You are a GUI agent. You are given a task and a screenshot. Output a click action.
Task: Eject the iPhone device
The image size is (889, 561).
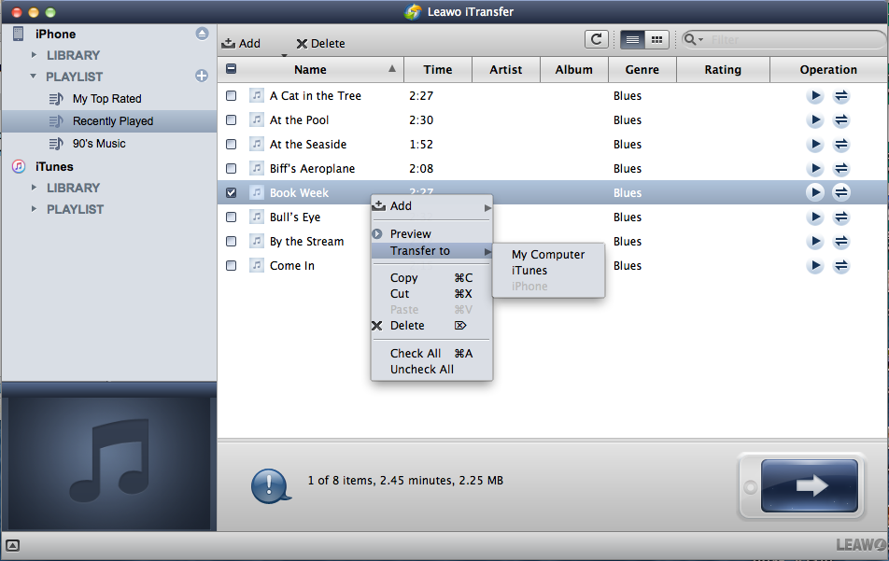(202, 34)
